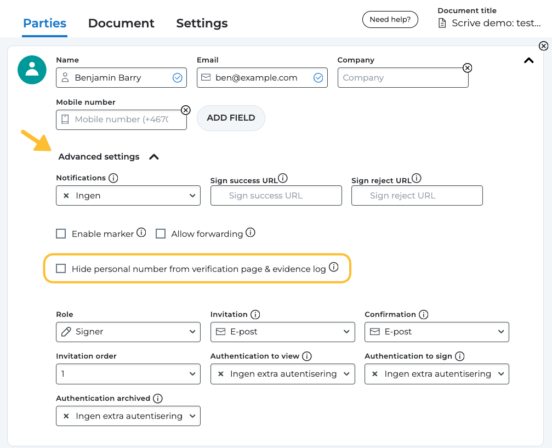Switch to the Document tab
The width and height of the screenshot is (552, 448).
pos(121,24)
